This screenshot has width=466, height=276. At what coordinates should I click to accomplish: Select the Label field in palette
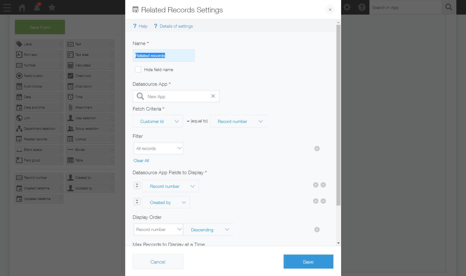pyautogui.click(x=39, y=44)
